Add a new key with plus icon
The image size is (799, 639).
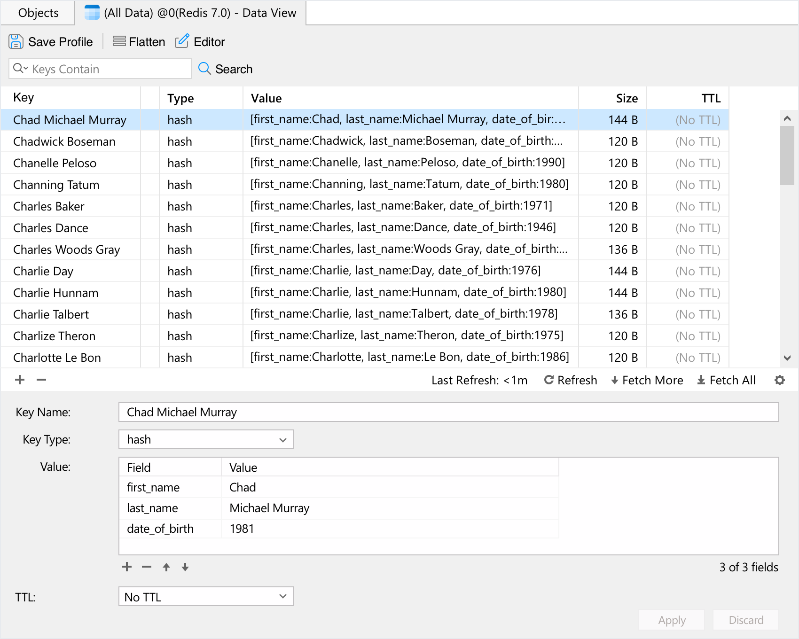(x=20, y=380)
